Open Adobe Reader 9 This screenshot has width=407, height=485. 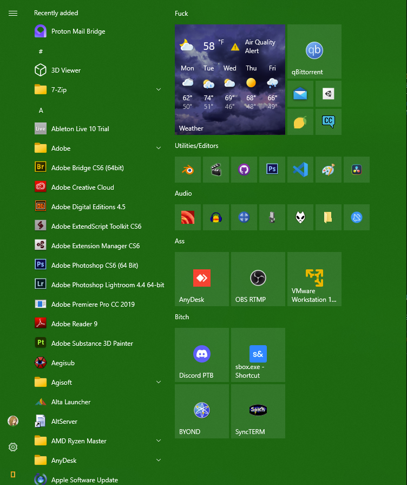click(99, 324)
